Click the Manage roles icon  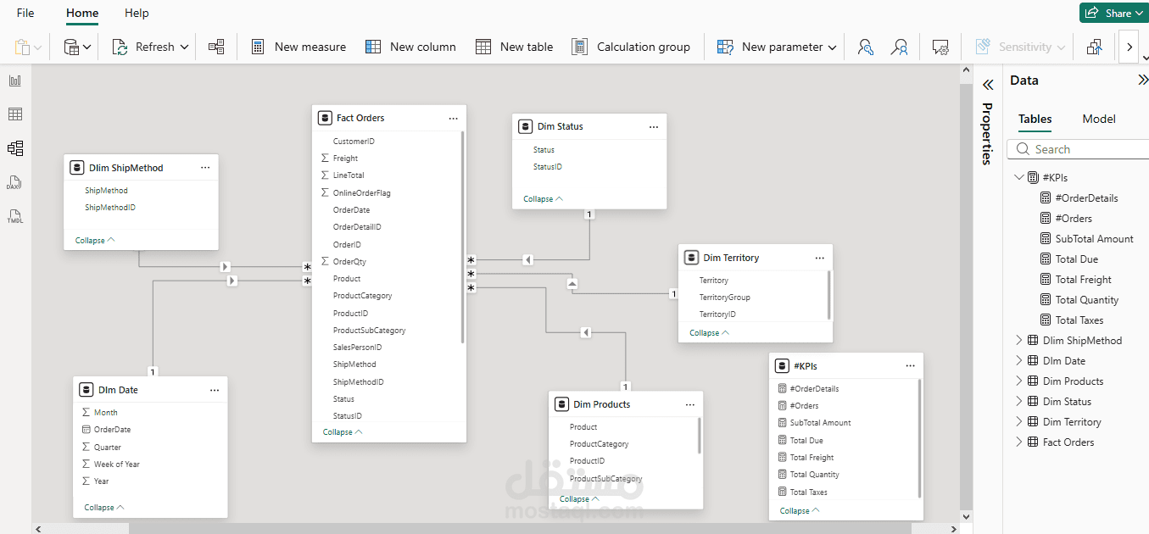865,47
